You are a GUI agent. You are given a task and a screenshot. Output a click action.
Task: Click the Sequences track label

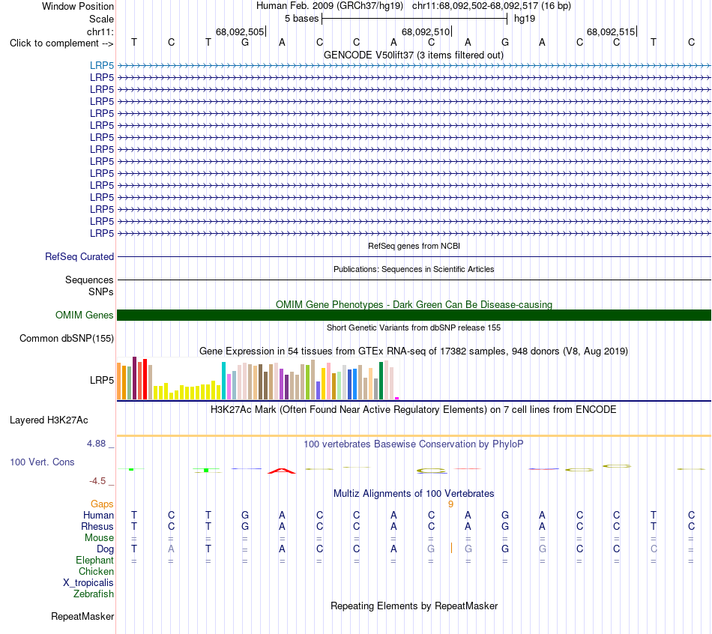(x=89, y=280)
